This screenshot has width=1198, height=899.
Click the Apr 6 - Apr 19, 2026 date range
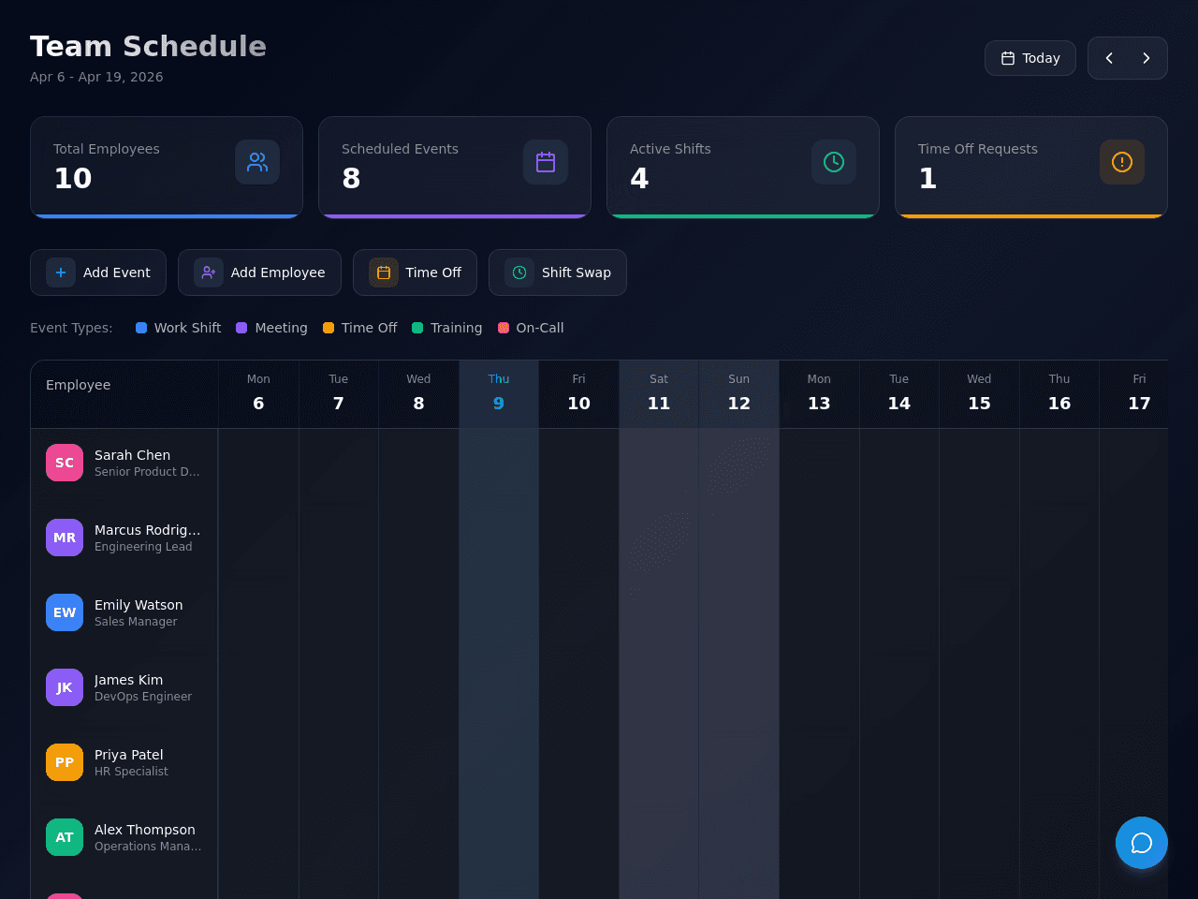(x=96, y=77)
